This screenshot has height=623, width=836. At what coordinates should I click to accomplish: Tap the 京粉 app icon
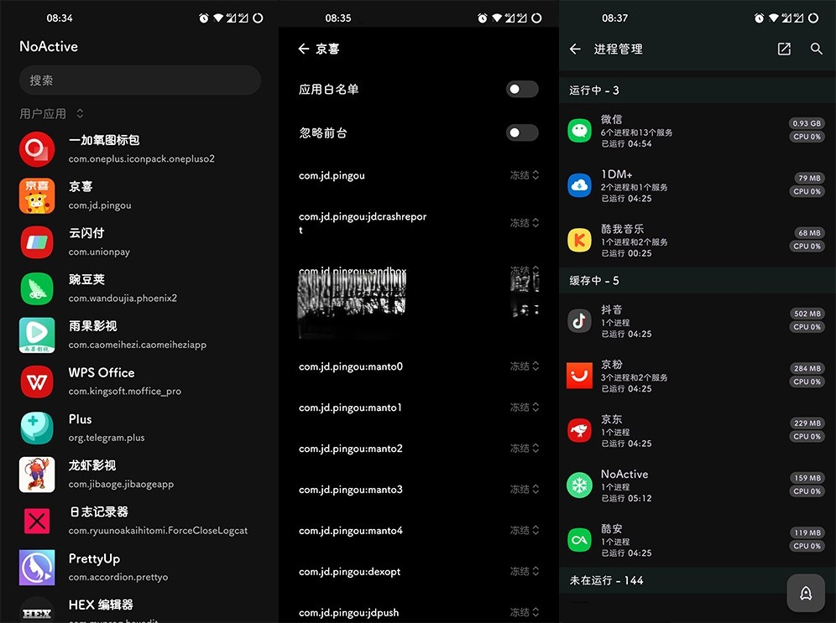point(579,376)
